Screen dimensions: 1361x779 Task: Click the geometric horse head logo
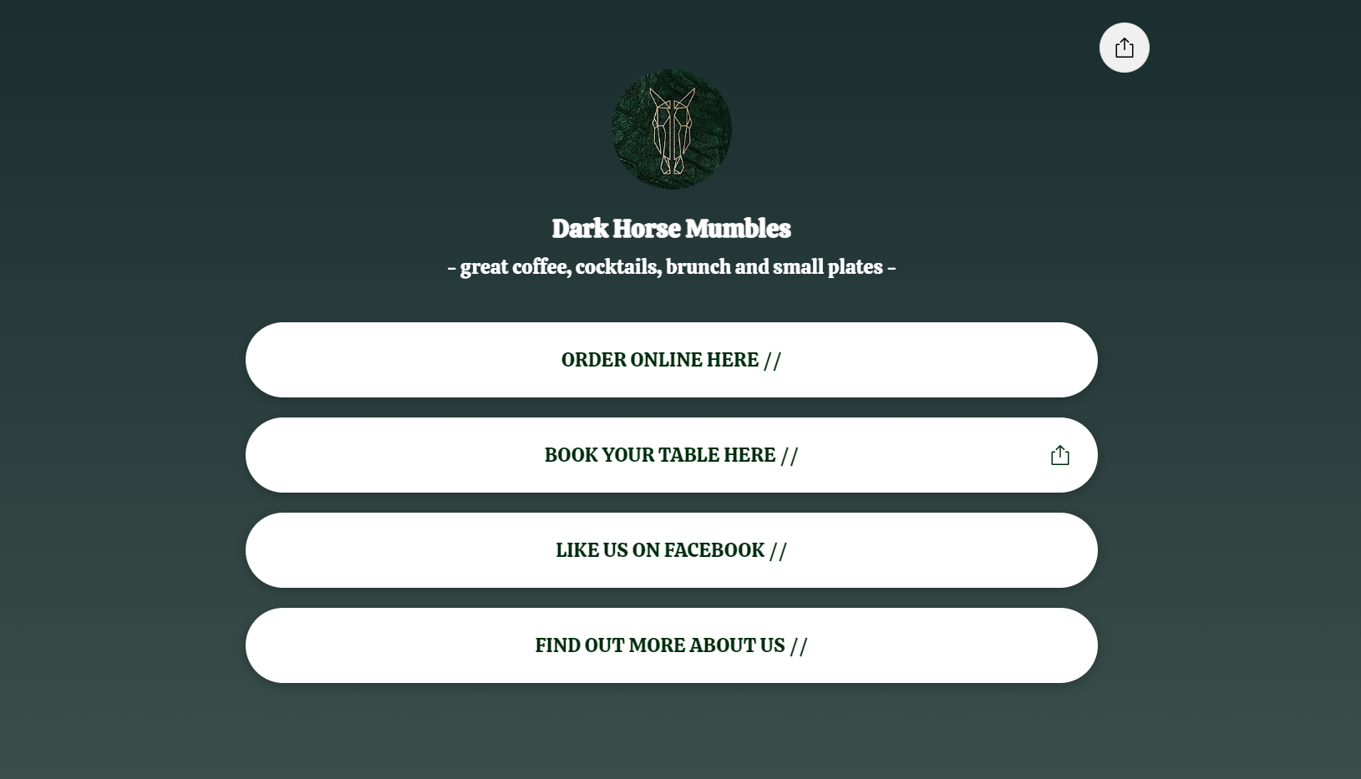pos(672,129)
